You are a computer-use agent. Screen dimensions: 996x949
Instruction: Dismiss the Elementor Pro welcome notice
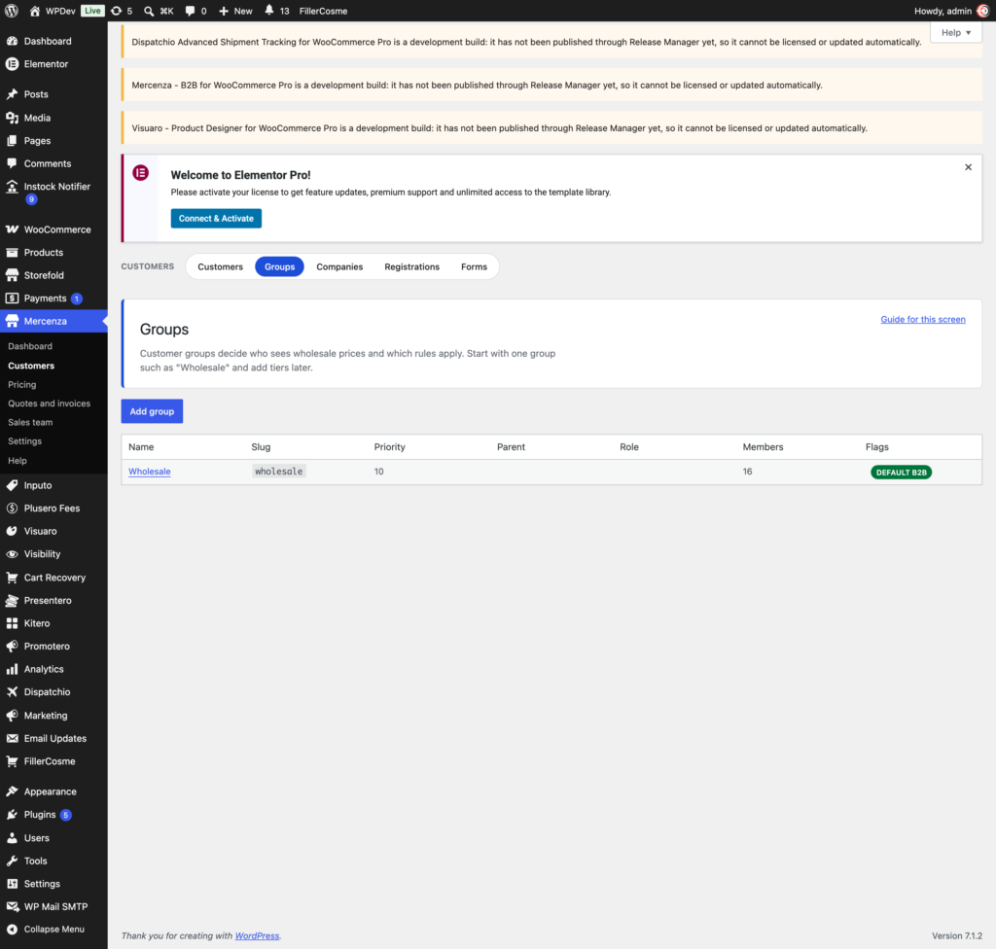tap(968, 167)
